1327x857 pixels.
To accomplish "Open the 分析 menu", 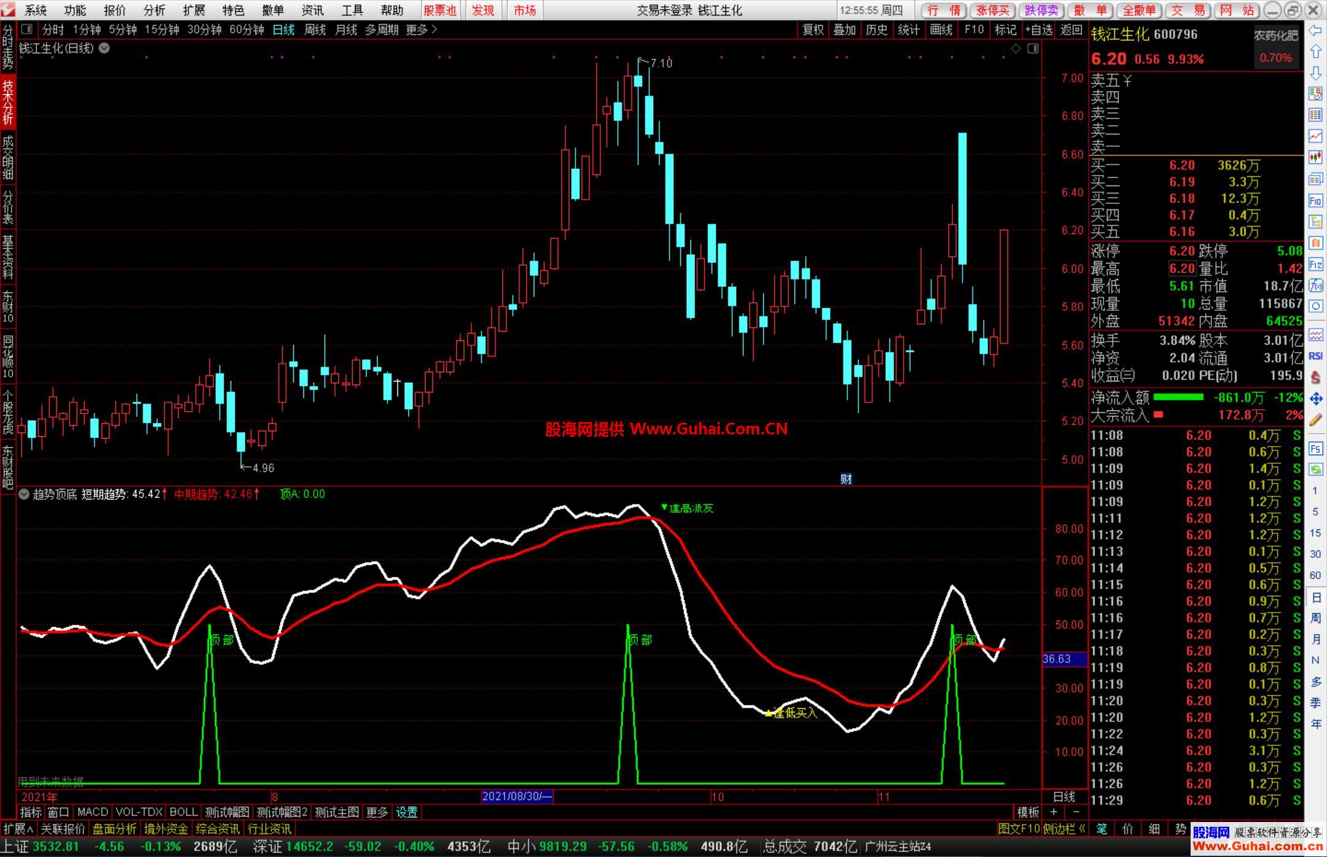I will point(154,10).
